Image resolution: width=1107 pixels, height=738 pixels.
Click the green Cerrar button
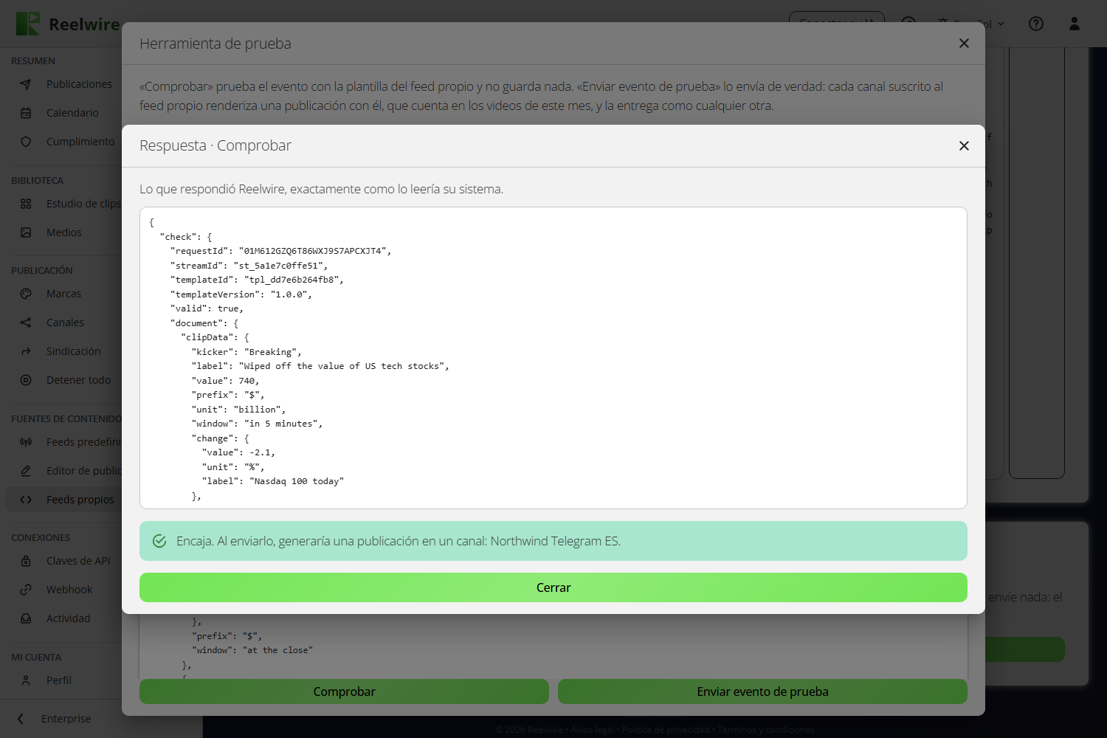pyautogui.click(x=553, y=587)
